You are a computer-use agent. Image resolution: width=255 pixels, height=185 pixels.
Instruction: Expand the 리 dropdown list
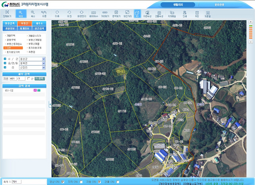coord(43,68)
